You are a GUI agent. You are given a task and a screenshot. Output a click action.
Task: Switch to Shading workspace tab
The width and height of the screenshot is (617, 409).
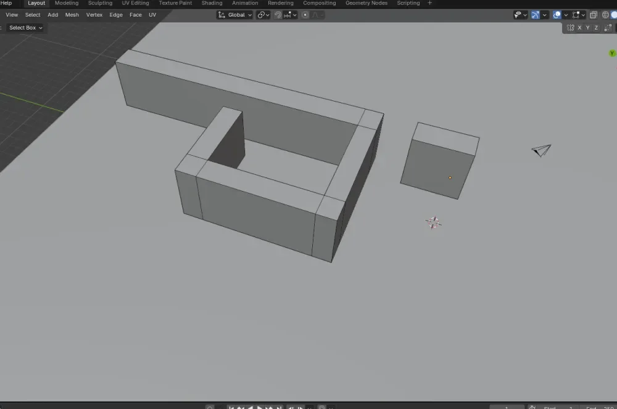pyautogui.click(x=212, y=2)
